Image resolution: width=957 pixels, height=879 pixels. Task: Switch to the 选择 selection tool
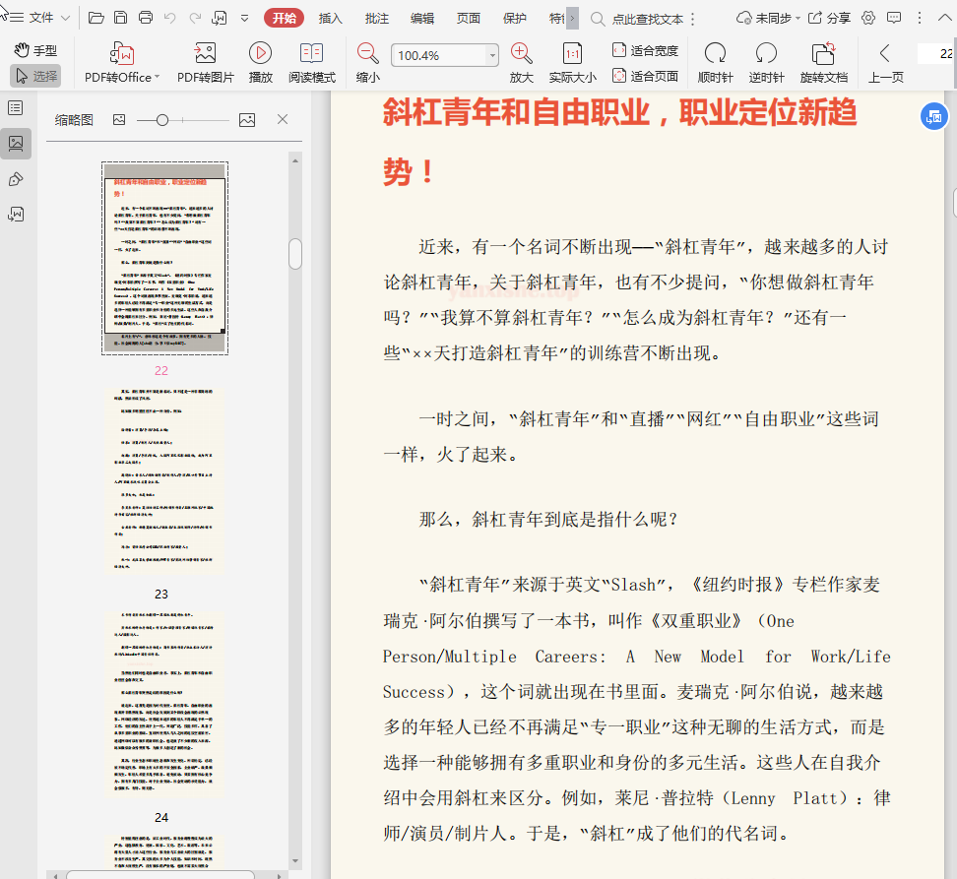(35, 76)
